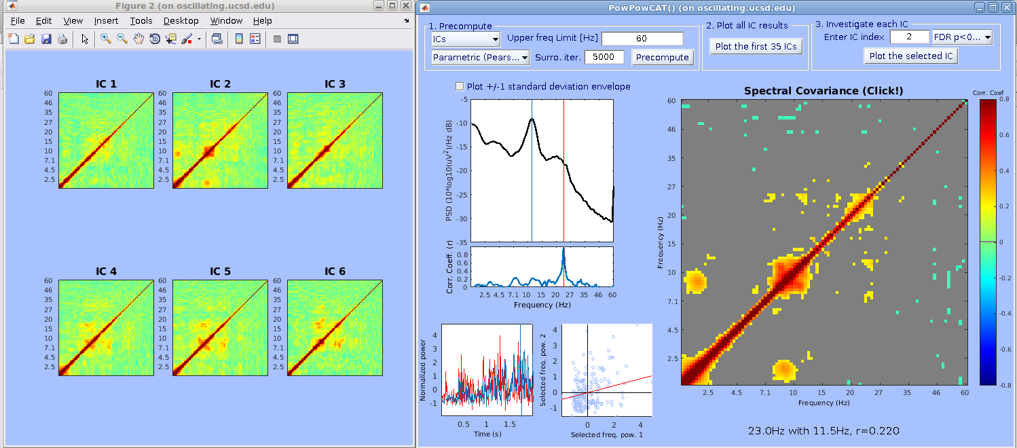Open the ICs dropdown in Precompute panel

coord(466,39)
